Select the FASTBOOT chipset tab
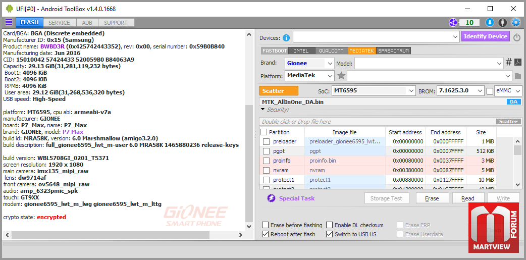526x260 pixels. coord(275,51)
